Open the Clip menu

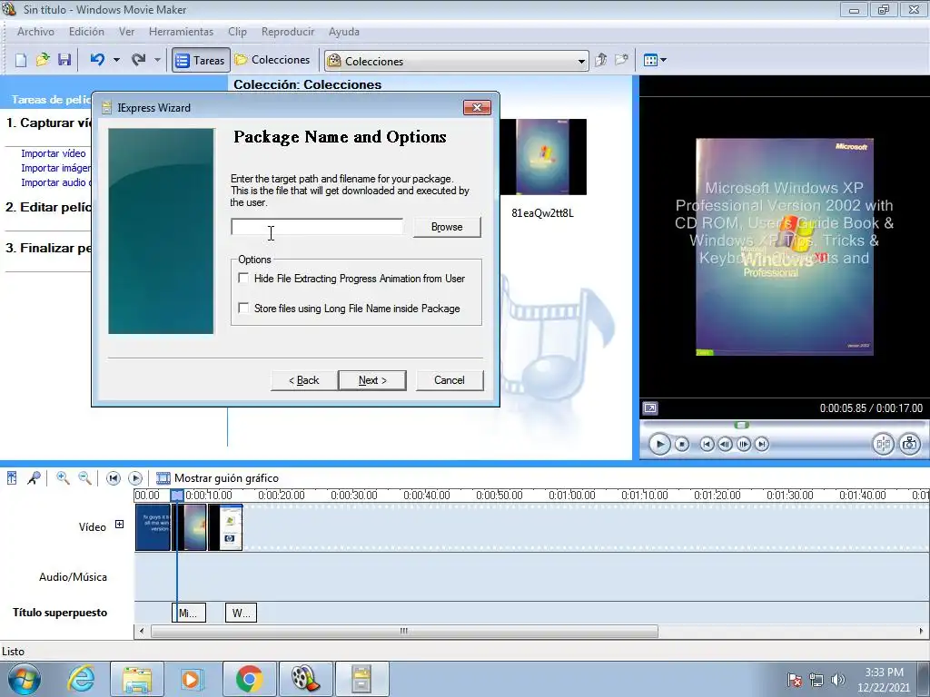pos(237,32)
